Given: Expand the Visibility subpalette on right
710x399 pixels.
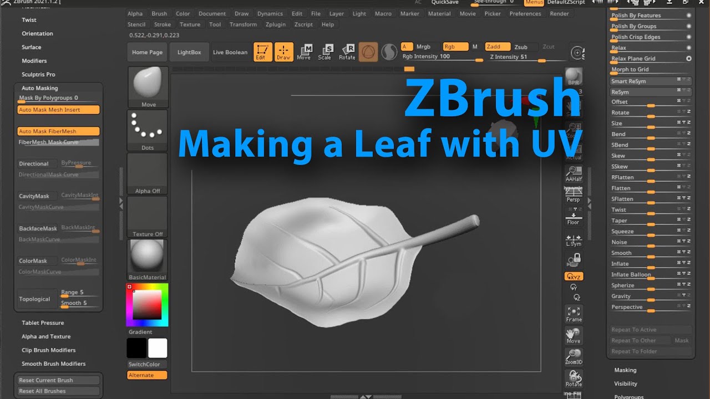Looking at the screenshot, I should (x=625, y=383).
